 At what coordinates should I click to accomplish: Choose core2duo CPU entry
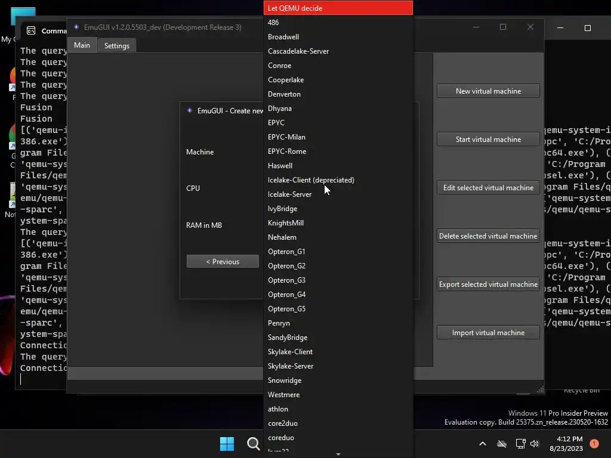(x=338, y=423)
